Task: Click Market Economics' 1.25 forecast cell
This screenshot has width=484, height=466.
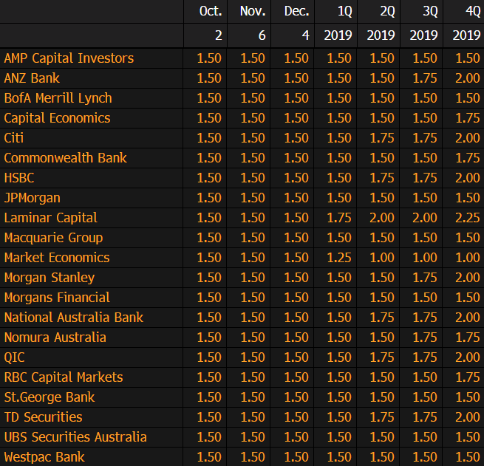Action: coord(338,258)
